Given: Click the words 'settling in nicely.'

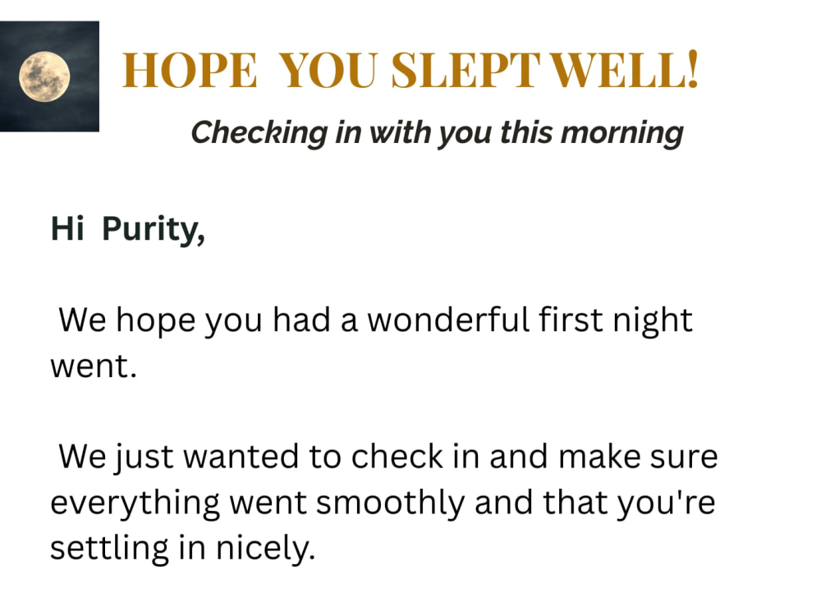Looking at the screenshot, I should [183, 549].
